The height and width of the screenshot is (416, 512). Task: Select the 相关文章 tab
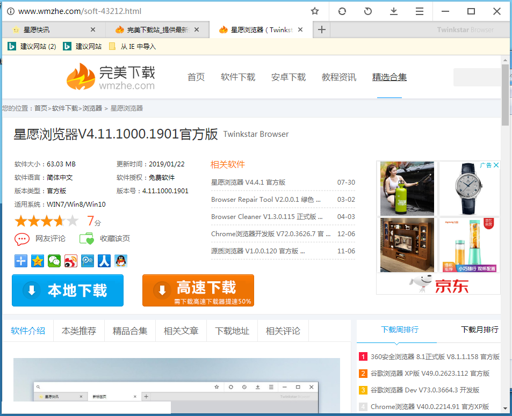click(181, 331)
